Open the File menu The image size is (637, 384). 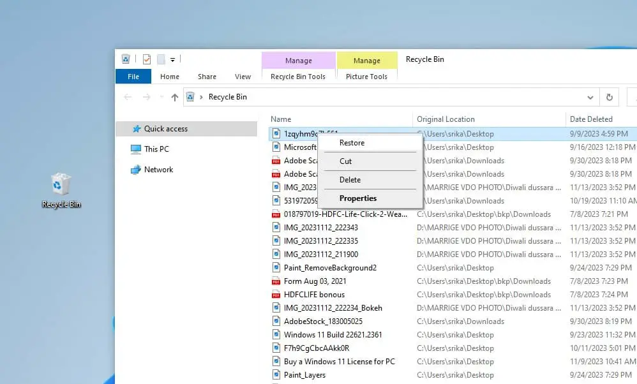coord(133,77)
